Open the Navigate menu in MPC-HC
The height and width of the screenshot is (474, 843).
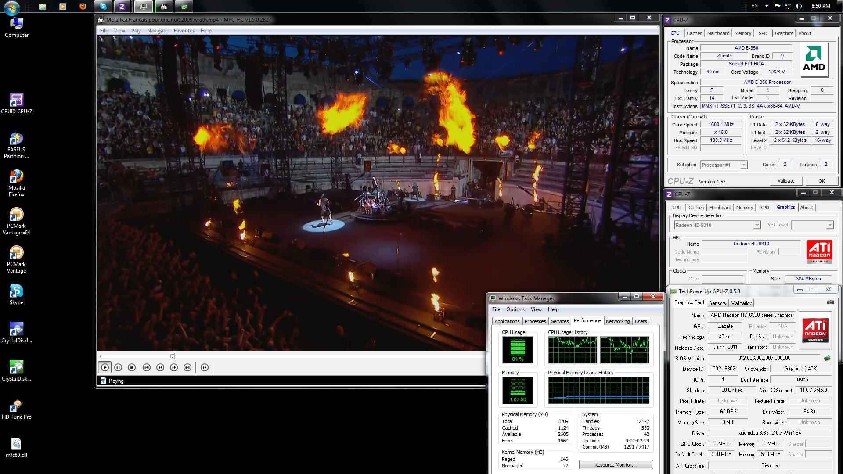(157, 31)
